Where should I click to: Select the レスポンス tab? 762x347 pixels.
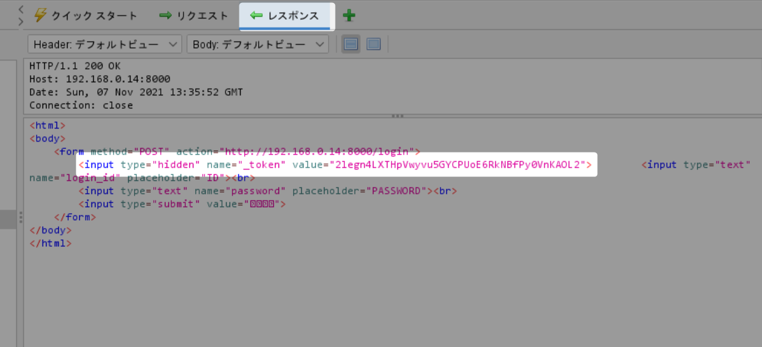tap(285, 16)
